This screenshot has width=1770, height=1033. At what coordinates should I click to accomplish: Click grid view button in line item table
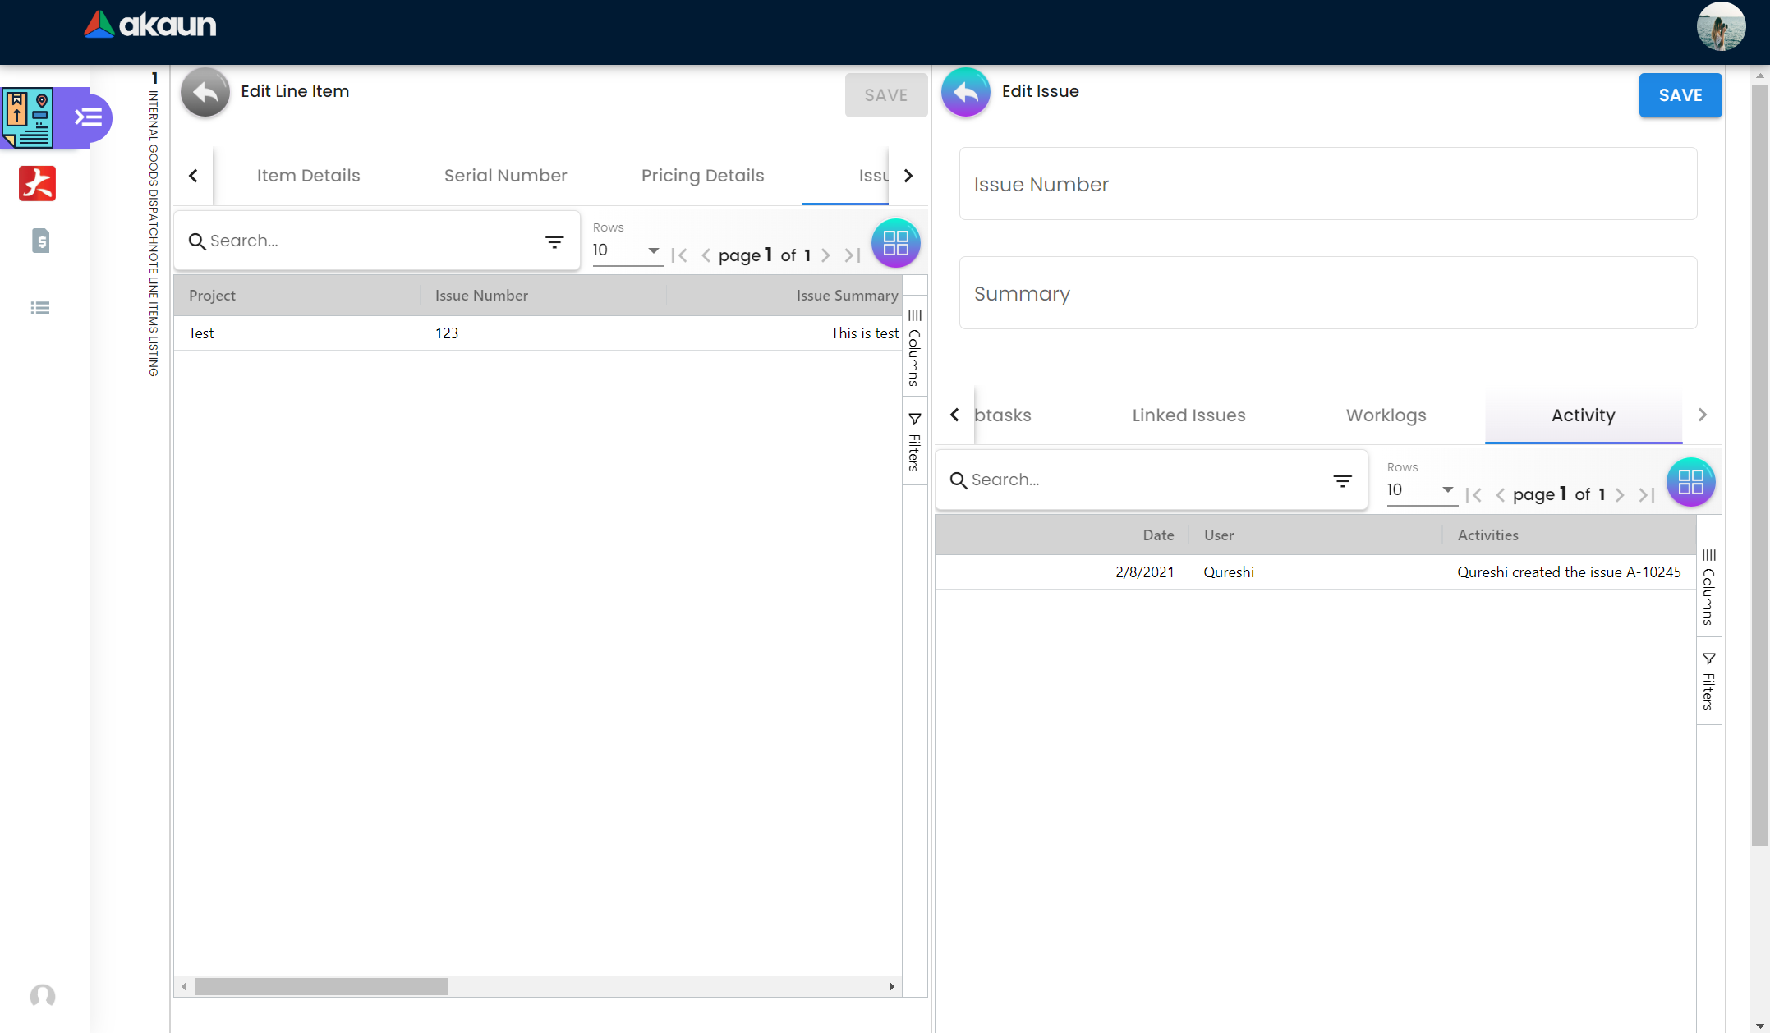[894, 243]
